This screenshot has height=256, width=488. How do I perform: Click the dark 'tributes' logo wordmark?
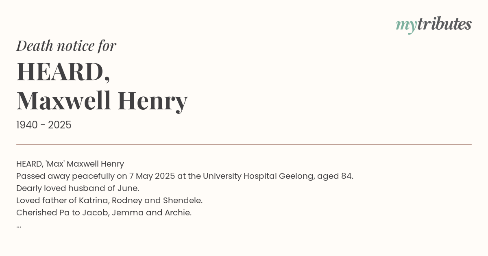[444, 24]
